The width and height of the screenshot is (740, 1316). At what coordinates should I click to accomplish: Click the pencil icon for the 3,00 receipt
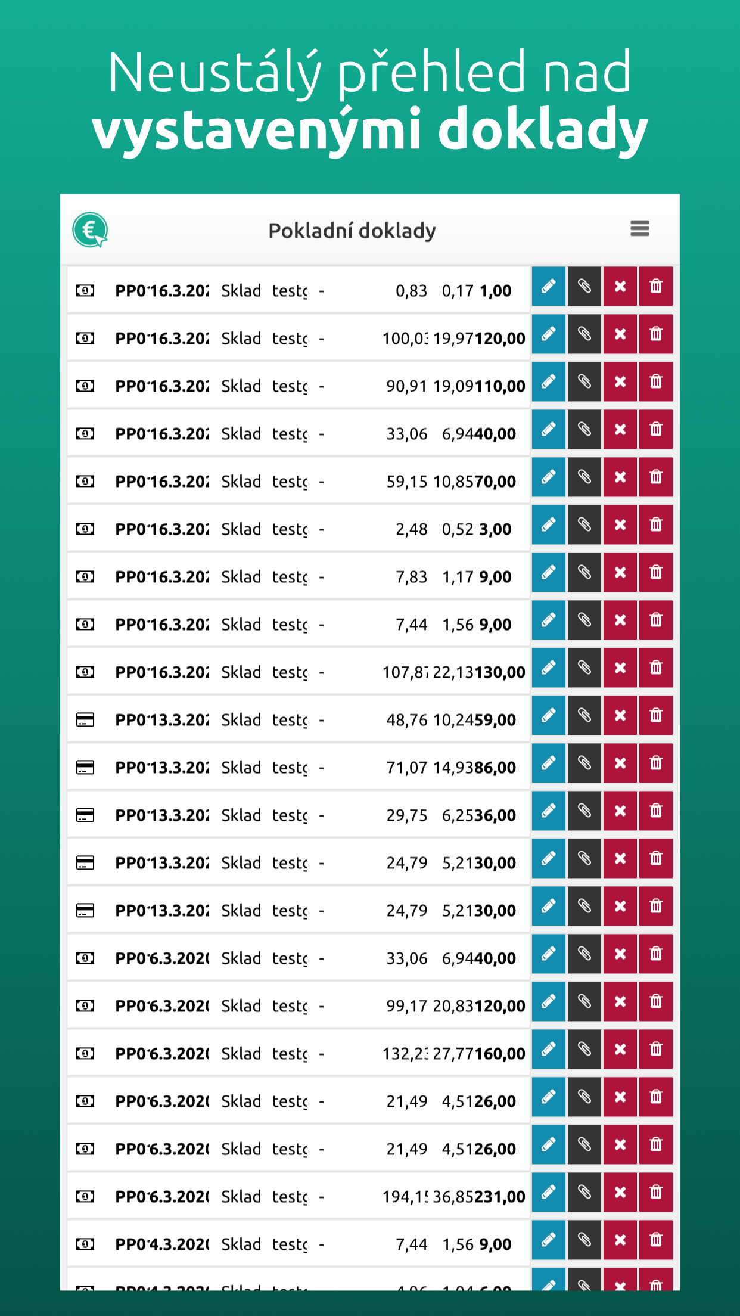[x=548, y=525]
